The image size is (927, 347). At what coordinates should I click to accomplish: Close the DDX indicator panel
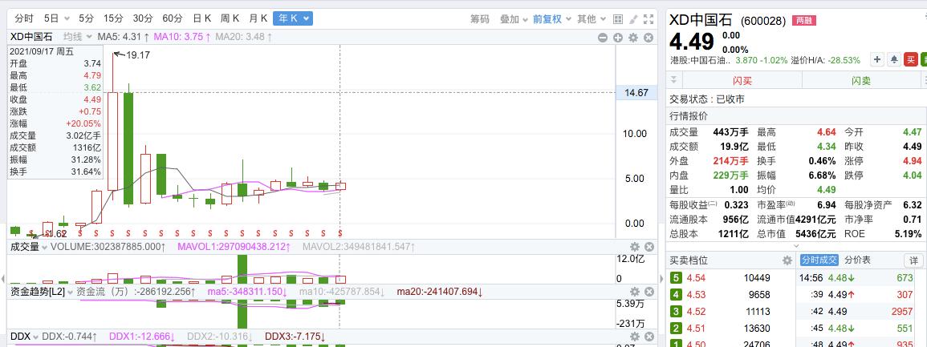coord(648,337)
